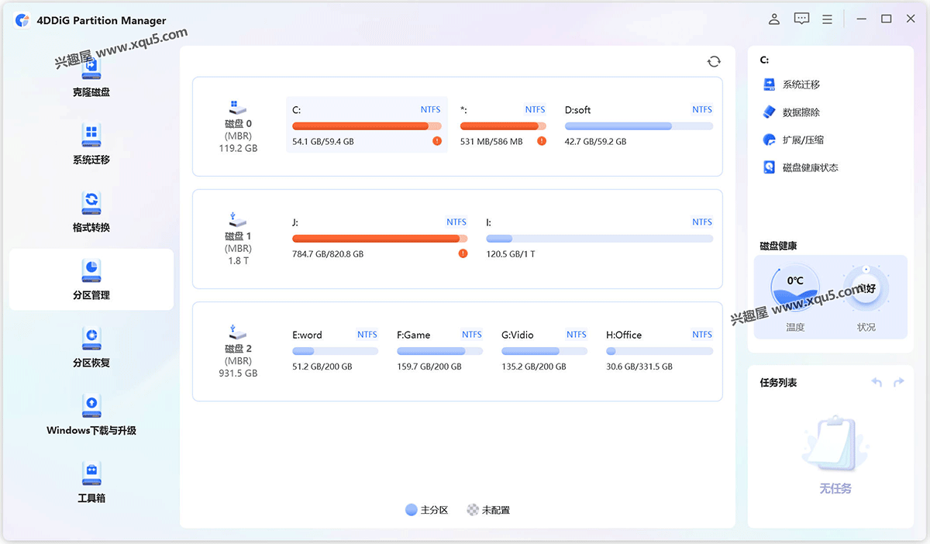Viewport: 930px width, 544px height.
Task: Click the 任务列表 heading
Action: point(778,383)
